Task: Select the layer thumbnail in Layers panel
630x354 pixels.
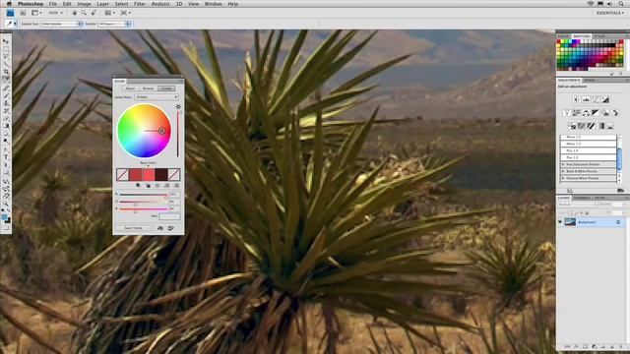Action: click(571, 222)
